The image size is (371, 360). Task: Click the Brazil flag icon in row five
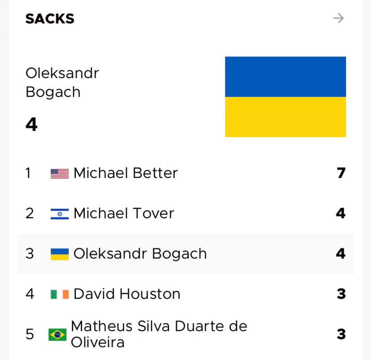coord(58,335)
